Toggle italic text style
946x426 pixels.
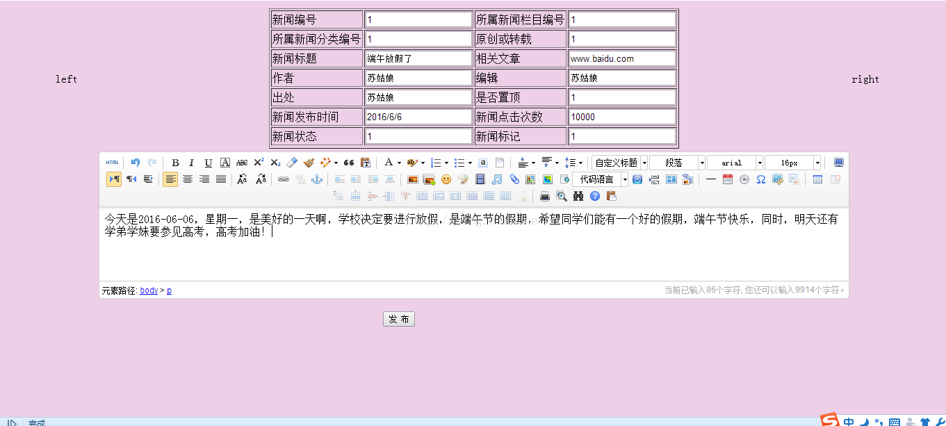click(x=192, y=163)
